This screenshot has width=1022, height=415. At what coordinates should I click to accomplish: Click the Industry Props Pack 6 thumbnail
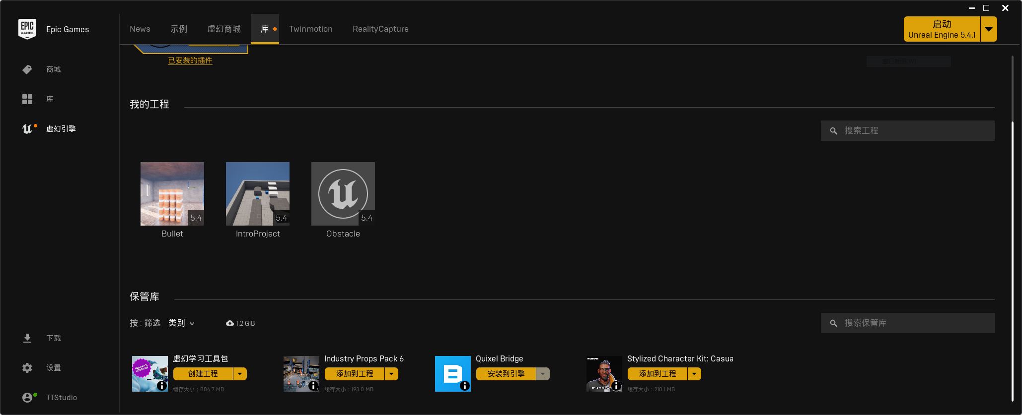[x=301, y=374]
